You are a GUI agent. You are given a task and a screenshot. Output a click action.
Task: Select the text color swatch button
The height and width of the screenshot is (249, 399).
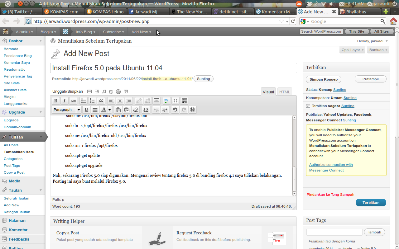[x=103, y=110]
